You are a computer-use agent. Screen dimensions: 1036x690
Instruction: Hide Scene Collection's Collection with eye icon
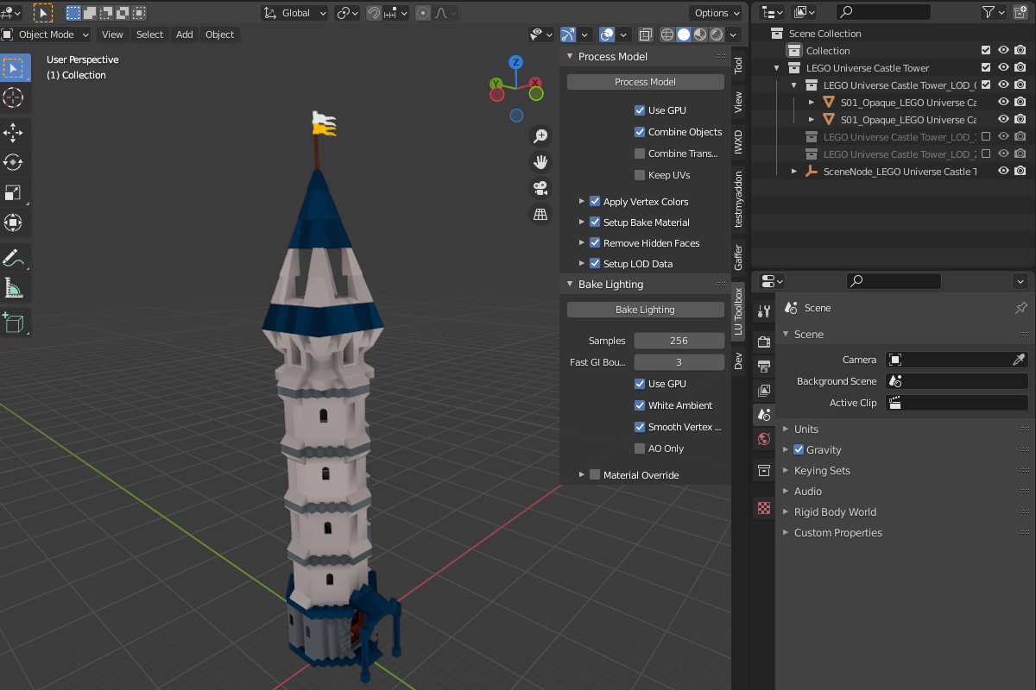click(1003, 51)
